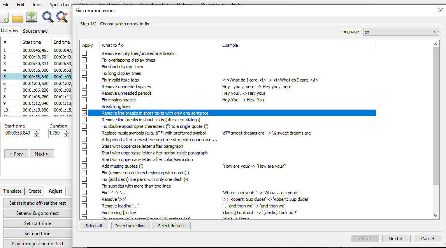Open the Tools menu
Viewport: 446px width, 248px height.
click(x=37, y=5)
